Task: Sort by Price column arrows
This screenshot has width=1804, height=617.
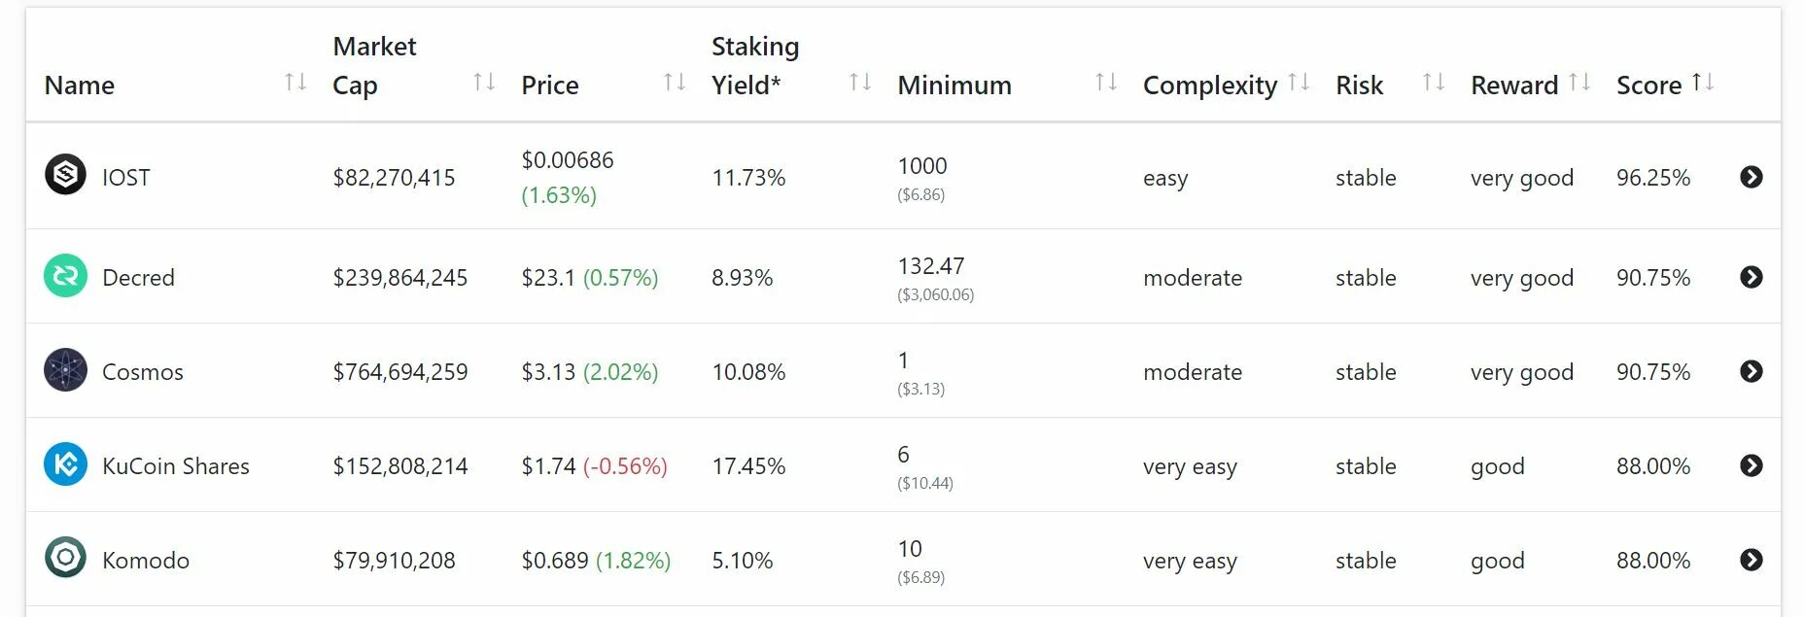Action: pos(675,83)
